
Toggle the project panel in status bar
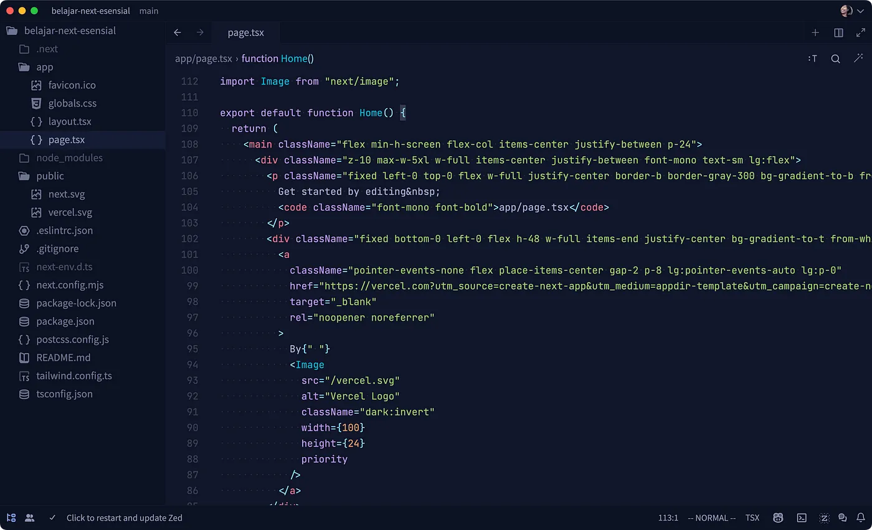click(11, 518)
